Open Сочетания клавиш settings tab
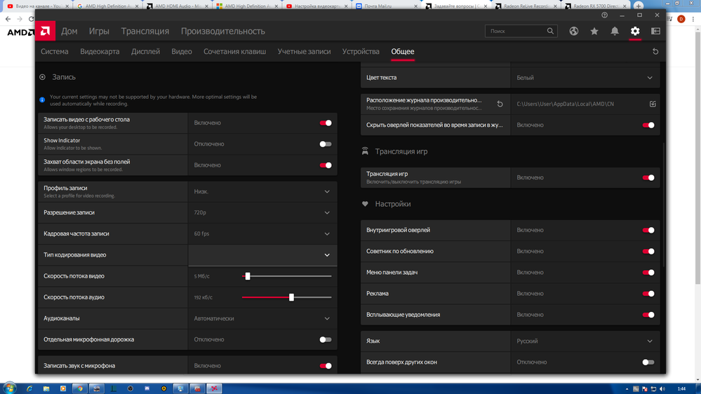Viewport: 701px width, 394px height. (234, 51)
